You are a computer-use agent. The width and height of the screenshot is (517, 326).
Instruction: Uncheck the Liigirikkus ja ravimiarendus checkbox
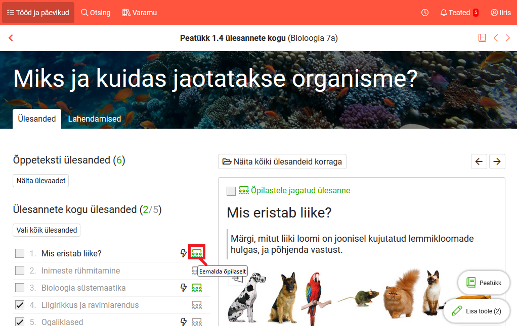coord(20,305)
